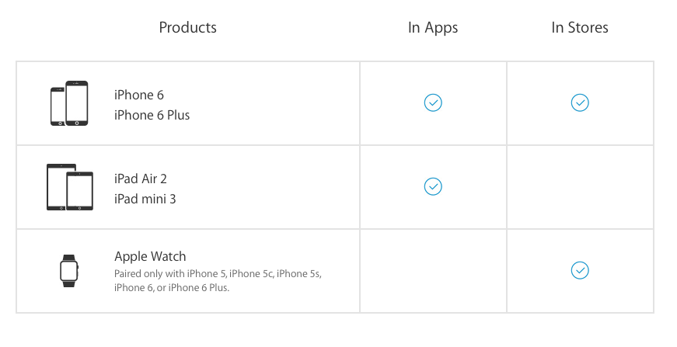
Task: Click the iPhone 6 devices icon
Action: tap(69, 103)
